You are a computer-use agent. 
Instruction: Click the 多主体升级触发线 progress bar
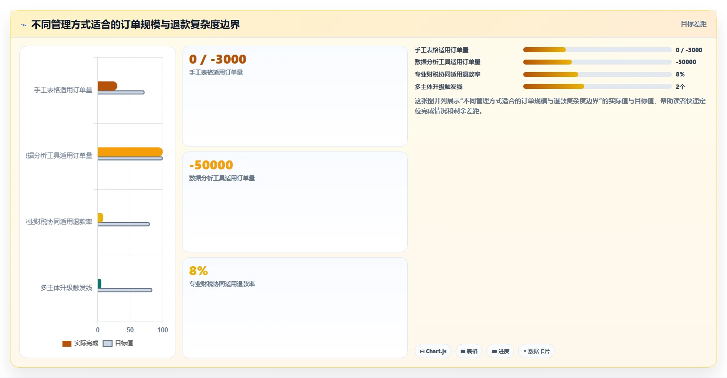click(597, 86)
